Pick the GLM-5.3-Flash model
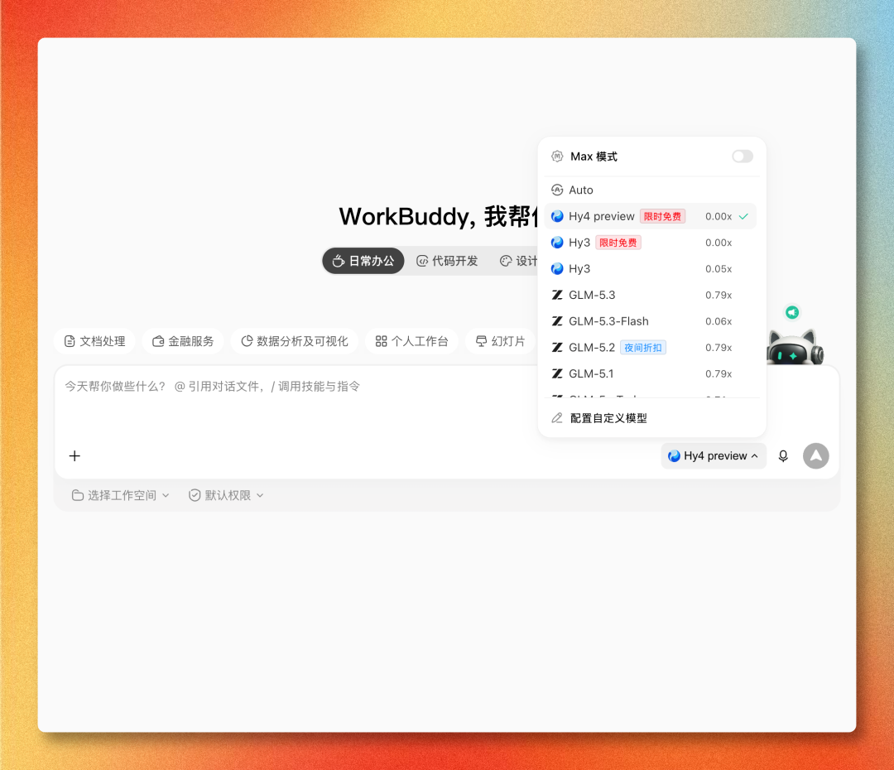 click(651, 321)
